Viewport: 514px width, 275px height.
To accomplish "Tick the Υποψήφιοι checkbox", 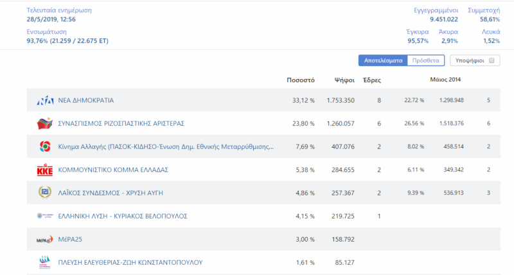I will pos(492,60).
